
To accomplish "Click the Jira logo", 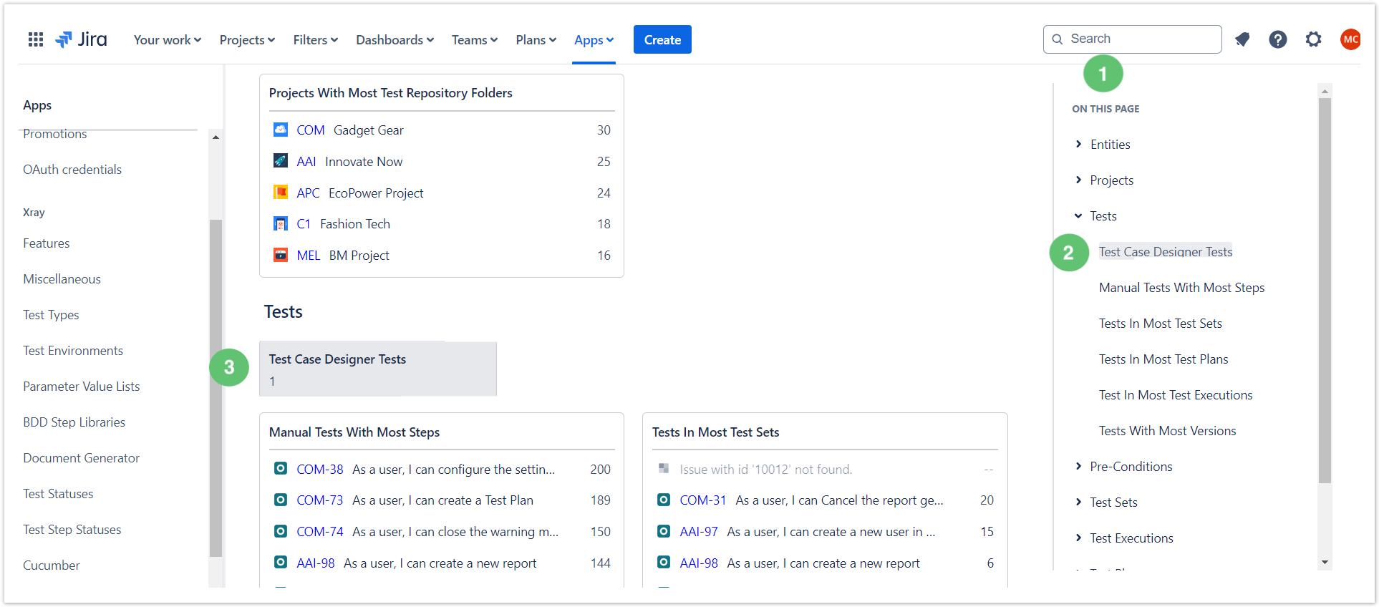I will (81, 40).
